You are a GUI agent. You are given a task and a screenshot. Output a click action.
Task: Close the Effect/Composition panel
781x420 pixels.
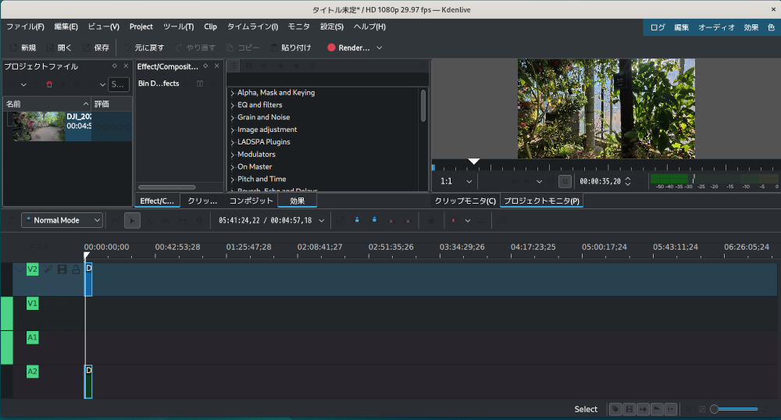[216, 66]
